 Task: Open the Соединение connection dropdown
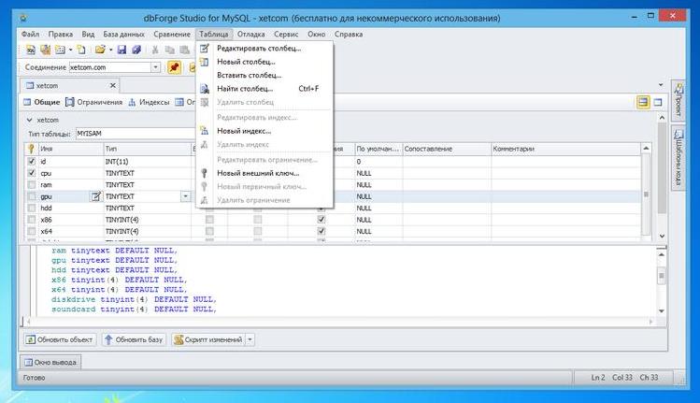point(155,67)
